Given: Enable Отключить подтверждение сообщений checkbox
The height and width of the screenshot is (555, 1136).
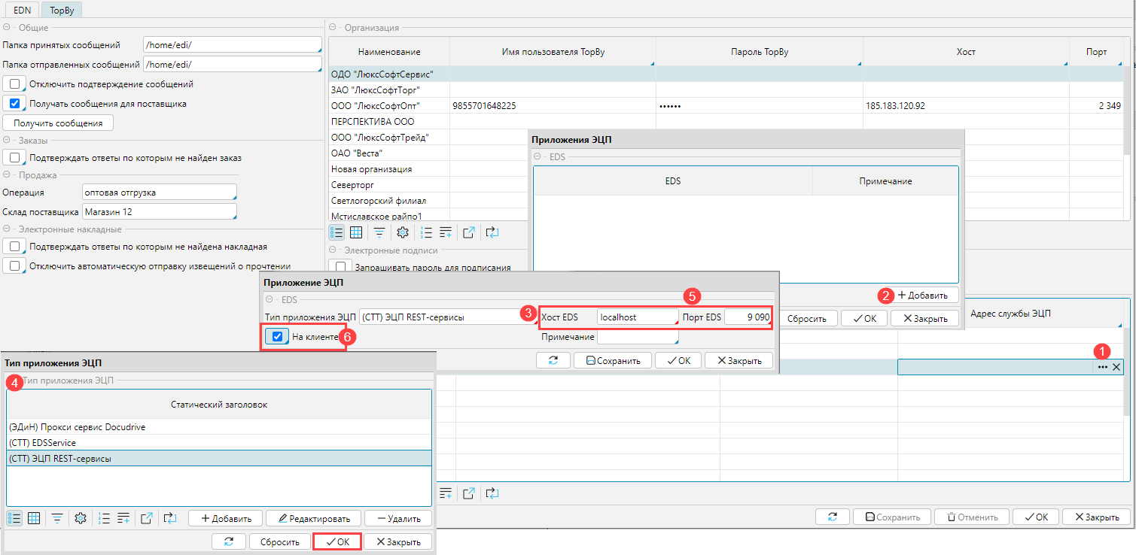Looking at the screenshot, I should click(x=14, y=84).
